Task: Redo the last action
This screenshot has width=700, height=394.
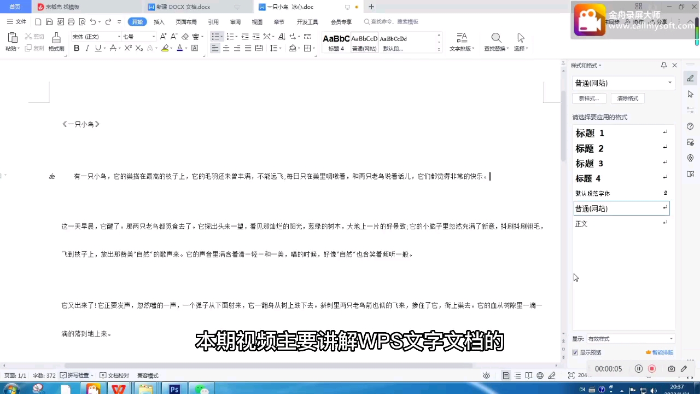Action: [x=108, y=22]
